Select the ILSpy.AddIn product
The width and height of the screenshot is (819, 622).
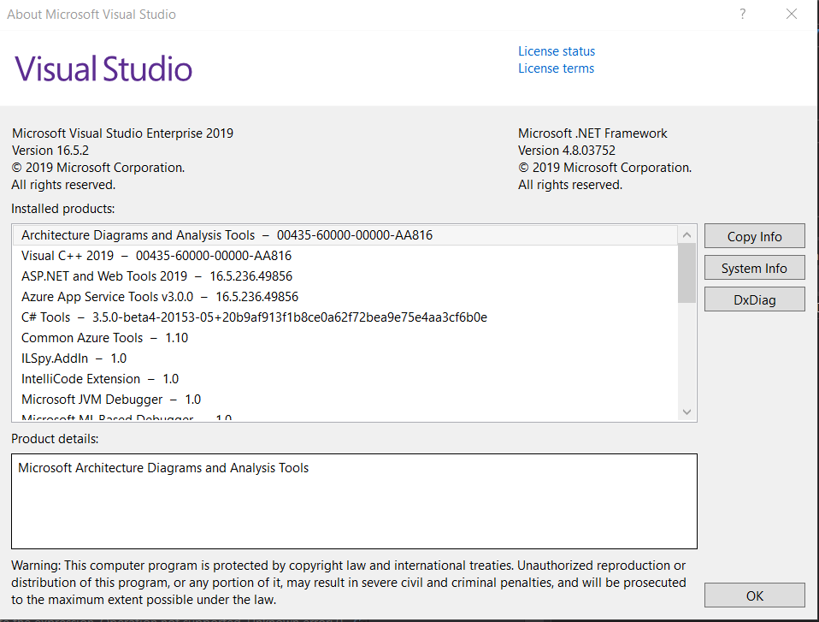345,358
